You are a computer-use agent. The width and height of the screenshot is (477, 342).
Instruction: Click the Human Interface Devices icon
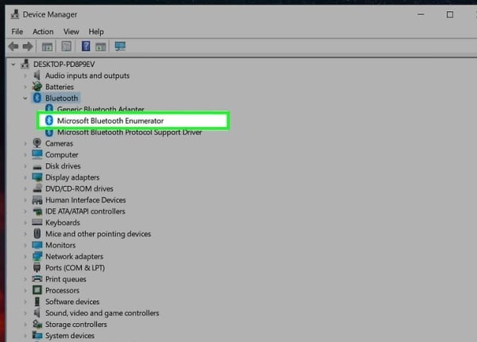(37, 200)
